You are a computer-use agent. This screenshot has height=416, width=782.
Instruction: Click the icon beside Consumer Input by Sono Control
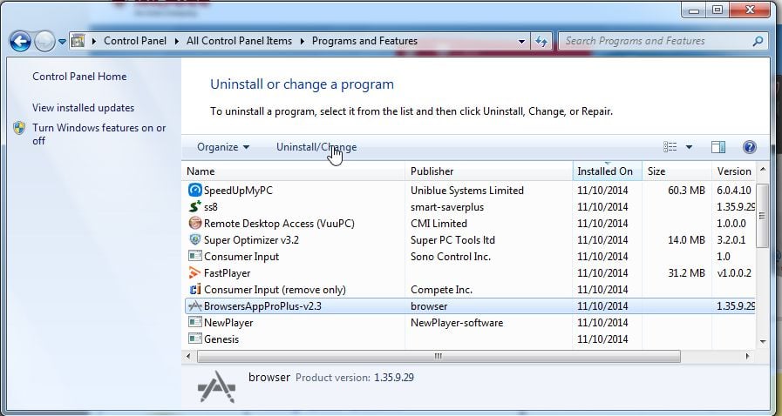tap(195, 256)
